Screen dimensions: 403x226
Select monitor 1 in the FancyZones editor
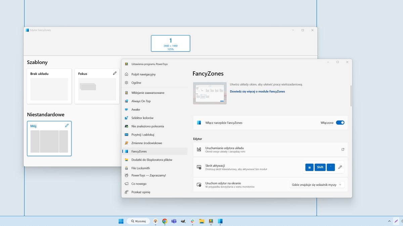pos(170,43)
